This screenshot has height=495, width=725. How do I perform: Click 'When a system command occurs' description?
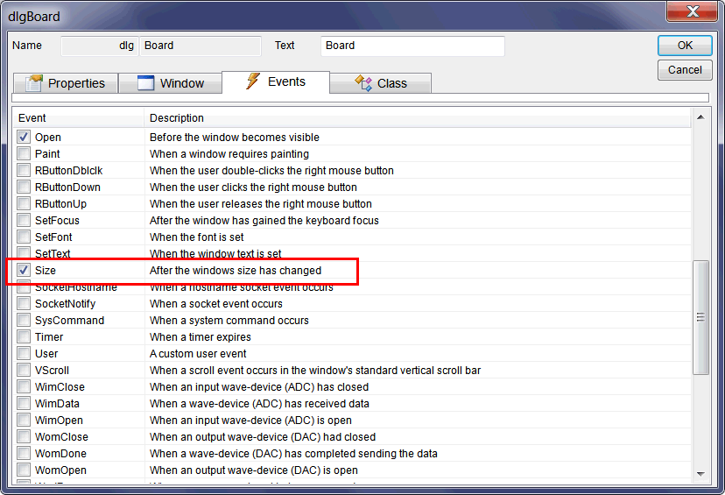(x=229, y=321)
